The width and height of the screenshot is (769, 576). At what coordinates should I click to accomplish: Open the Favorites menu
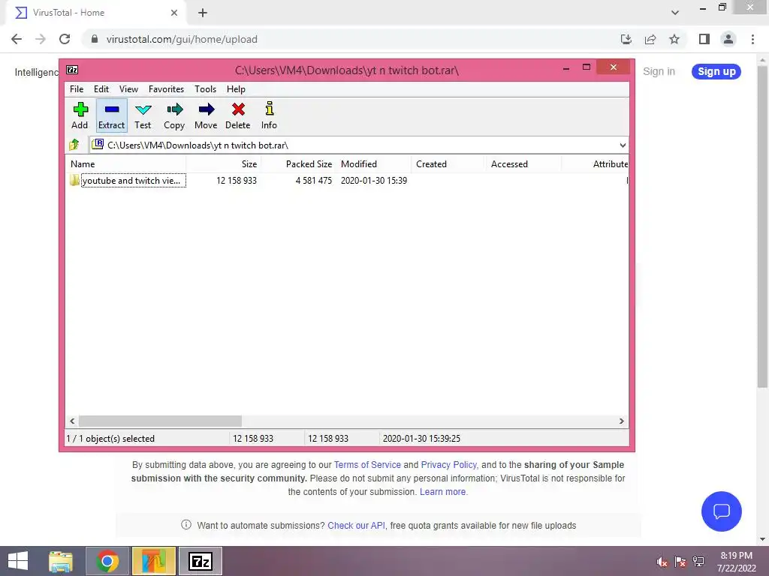pos(166,89)
